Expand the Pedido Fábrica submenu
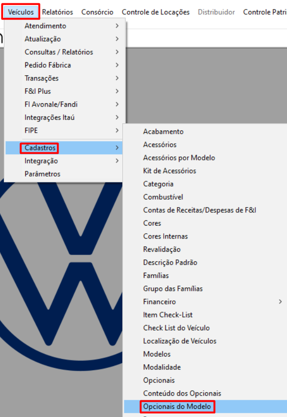The image size is (287, 417). pos(64,65)
